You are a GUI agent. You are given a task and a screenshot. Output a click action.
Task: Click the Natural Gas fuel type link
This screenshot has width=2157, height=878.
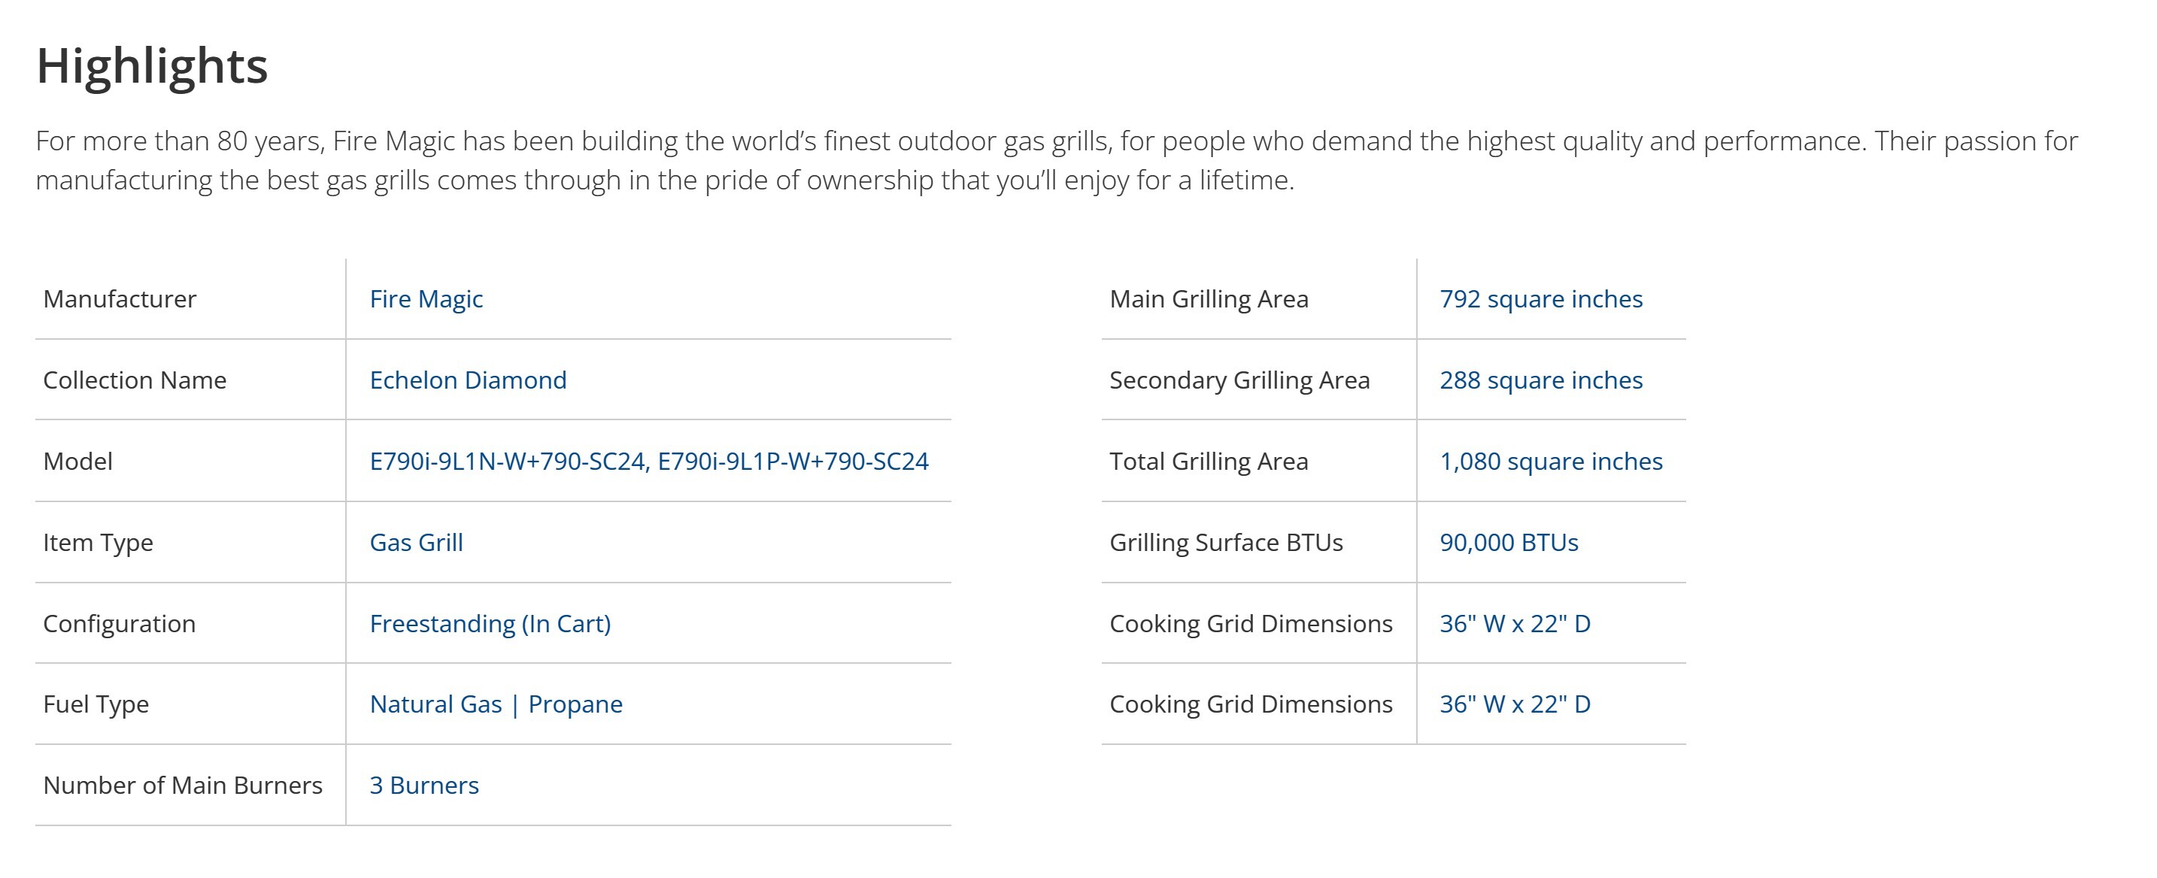click(435, 704)
